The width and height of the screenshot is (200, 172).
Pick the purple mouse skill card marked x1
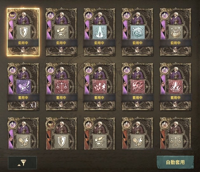click(23, 87)
